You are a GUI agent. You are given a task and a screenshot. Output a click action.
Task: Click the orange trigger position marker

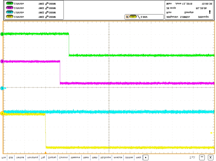[46, 152]
